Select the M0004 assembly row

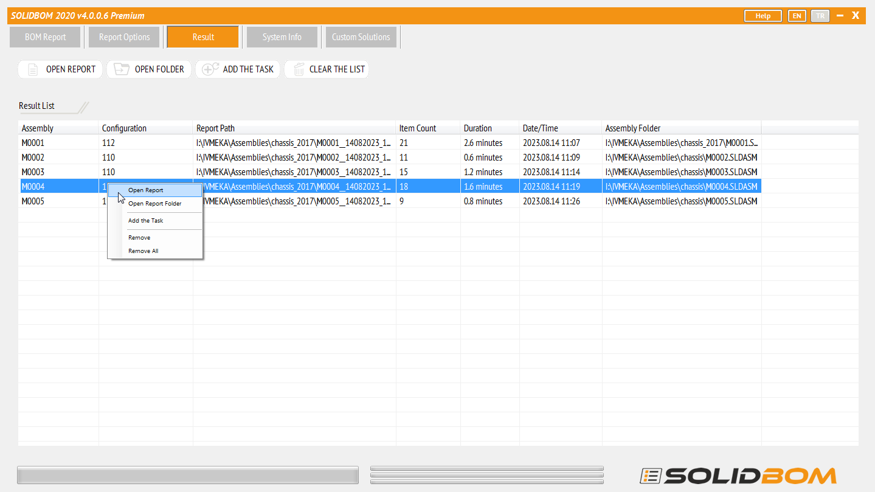pyautogui.click(x=390, y=187)
